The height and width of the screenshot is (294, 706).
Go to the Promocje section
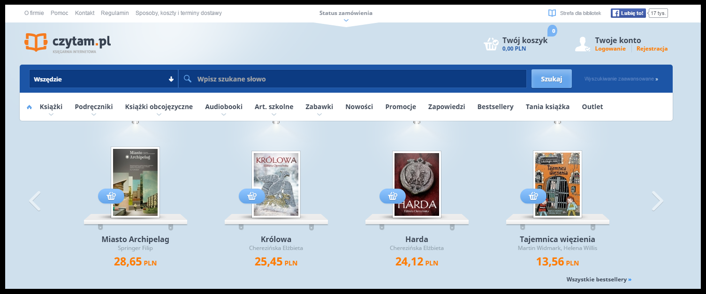[400, 107]
